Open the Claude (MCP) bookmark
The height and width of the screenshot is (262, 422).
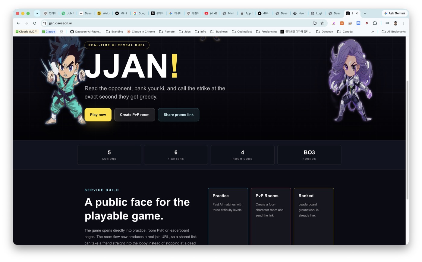pyautogui.click(x=27, y=32)
